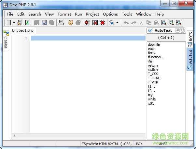Click the eye preview icon
Screen dimensions: 196x149
point(112,23)
